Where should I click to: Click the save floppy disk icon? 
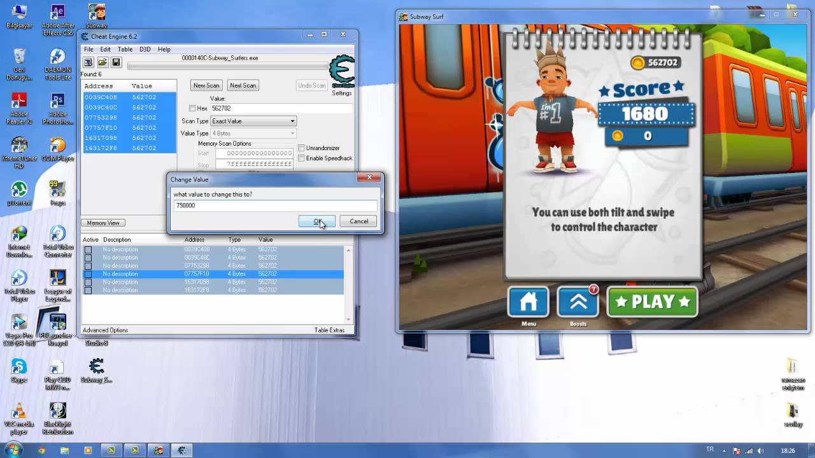(116, 62)
